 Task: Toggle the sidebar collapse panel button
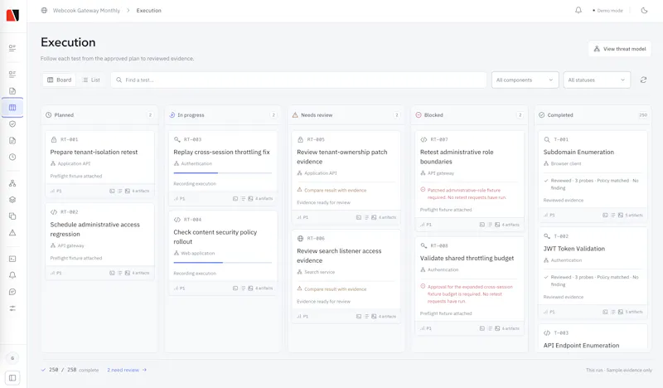click(12, 378)
